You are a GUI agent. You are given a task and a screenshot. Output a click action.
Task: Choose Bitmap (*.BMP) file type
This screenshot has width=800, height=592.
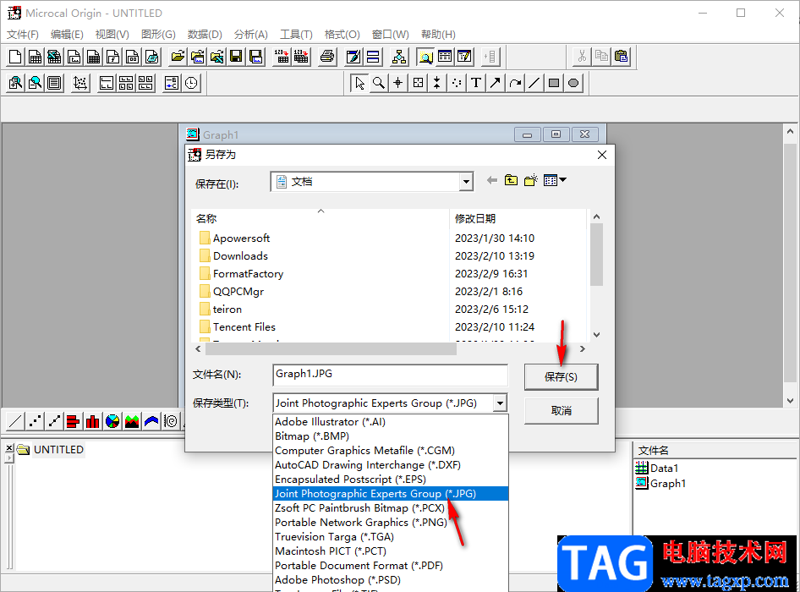click(391, 436)
